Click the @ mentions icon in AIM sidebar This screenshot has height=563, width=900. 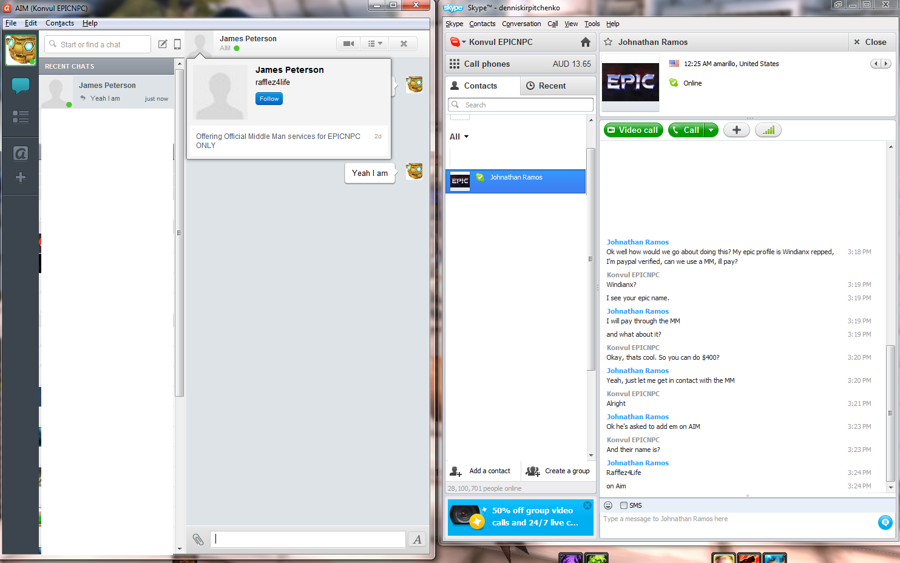point(21,153)
